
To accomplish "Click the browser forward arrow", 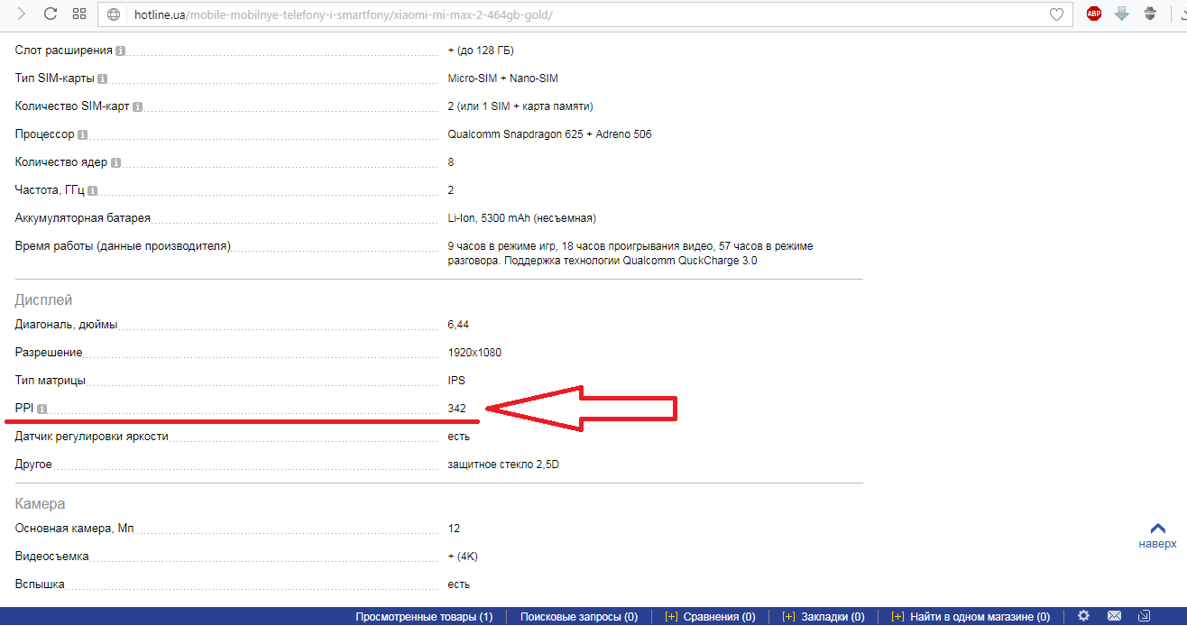I will [x=21, y=14].
